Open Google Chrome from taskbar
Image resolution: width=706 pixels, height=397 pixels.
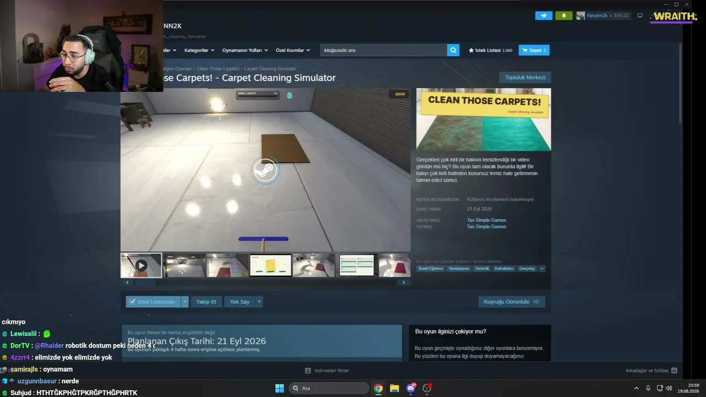[378, 388]
